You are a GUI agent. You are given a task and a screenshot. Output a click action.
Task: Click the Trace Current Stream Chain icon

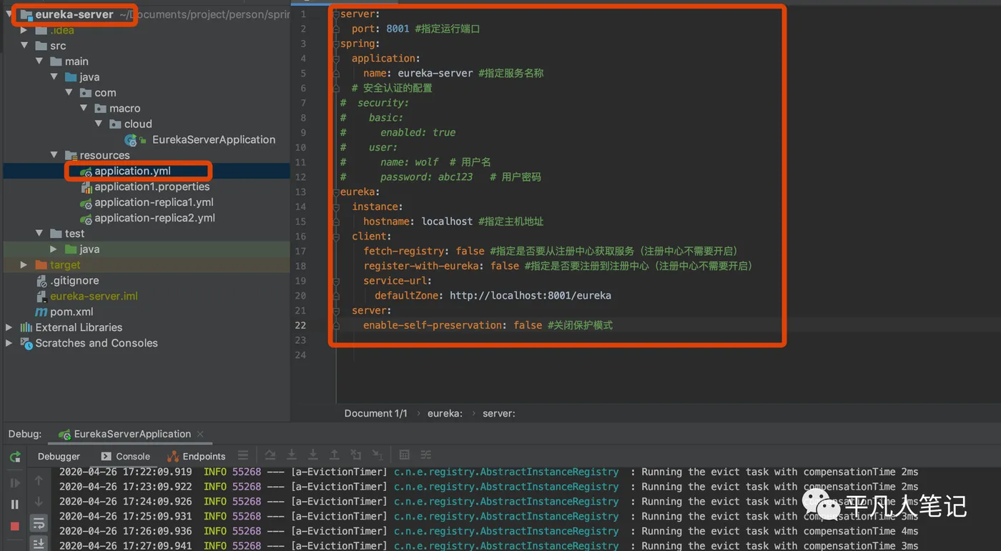pos(426,455)
